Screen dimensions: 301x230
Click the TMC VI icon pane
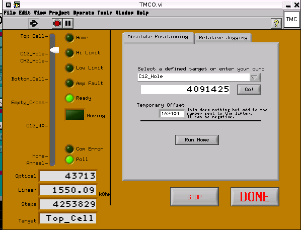point(291,20)
